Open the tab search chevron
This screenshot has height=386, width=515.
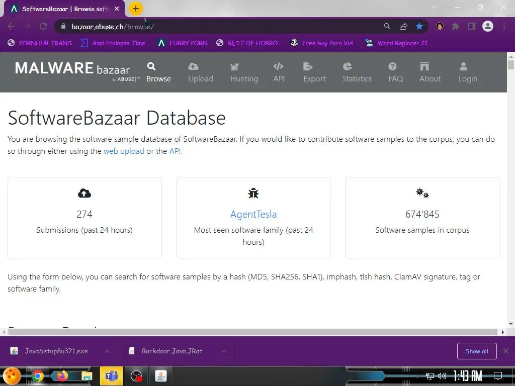[x=434, y=7]
